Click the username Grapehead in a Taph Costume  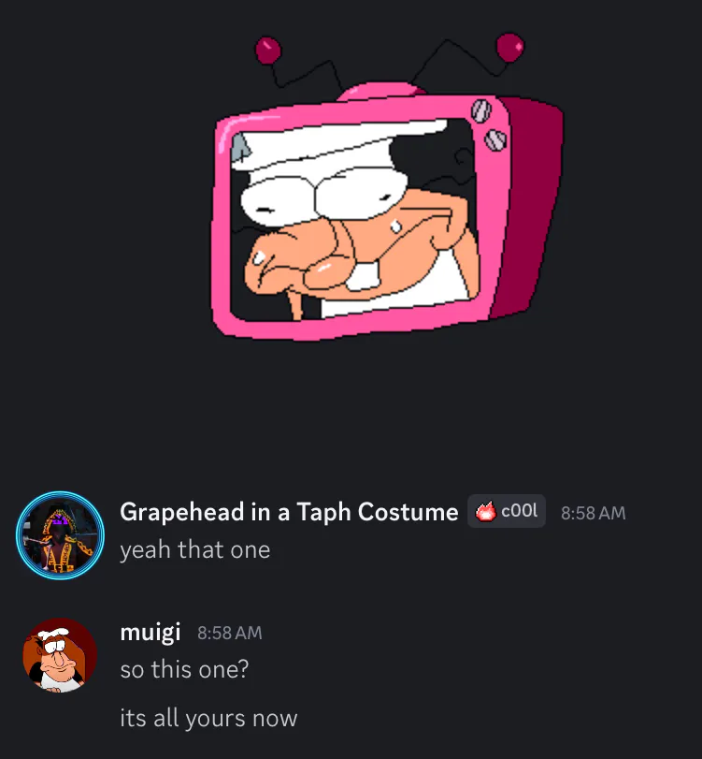click(289, 512)
